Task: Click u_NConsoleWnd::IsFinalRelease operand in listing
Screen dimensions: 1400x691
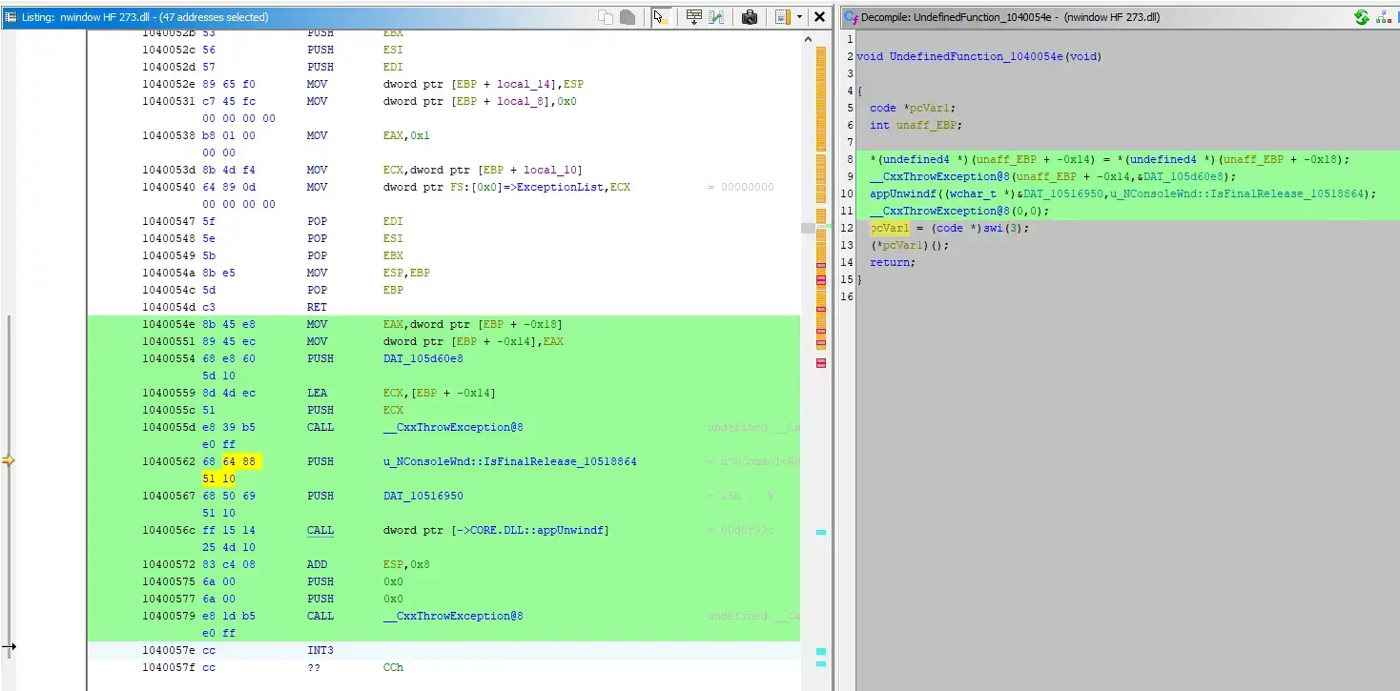Action: click(509, 461)
